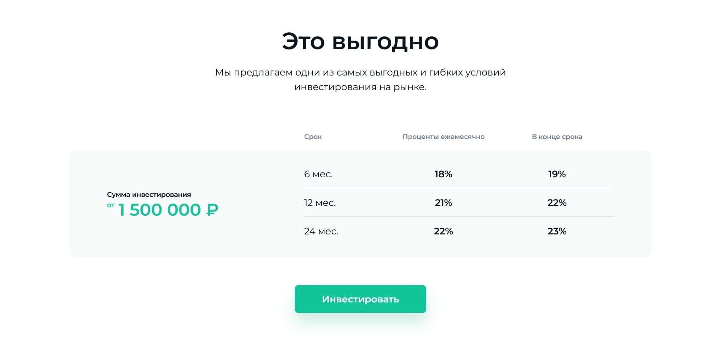Click the Это выгодно heading
This screenshot has width=721, height=343.
pos(360,41)
